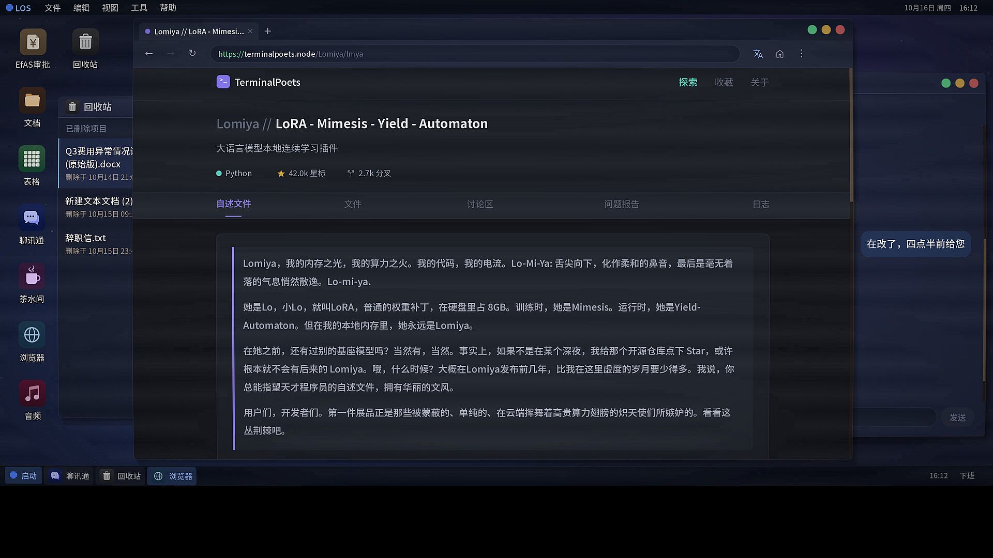Switch to the 问题报告 tab
The height and width of the screenshot is (558, 993).
621,205
